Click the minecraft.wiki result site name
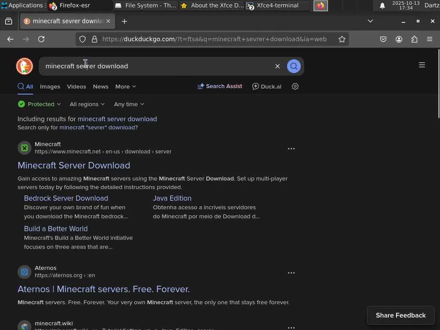This screenshot has width=440, height=330. 54,323
